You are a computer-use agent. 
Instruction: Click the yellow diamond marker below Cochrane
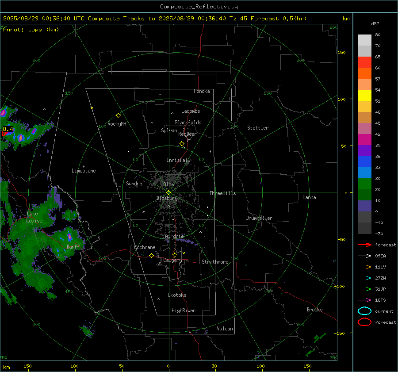click(151, 255)
